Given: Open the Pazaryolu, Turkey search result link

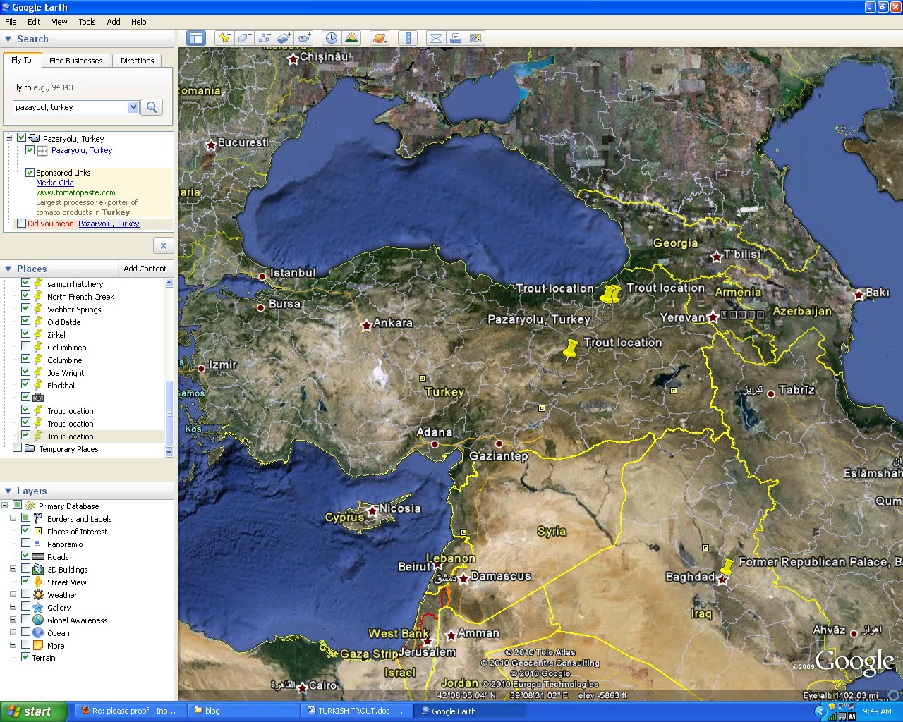Looking at the screenshot, I should pos(80,150).
